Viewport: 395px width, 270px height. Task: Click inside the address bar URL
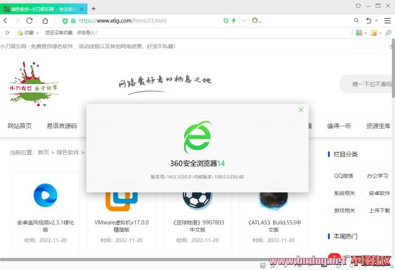tap(138, 21)
